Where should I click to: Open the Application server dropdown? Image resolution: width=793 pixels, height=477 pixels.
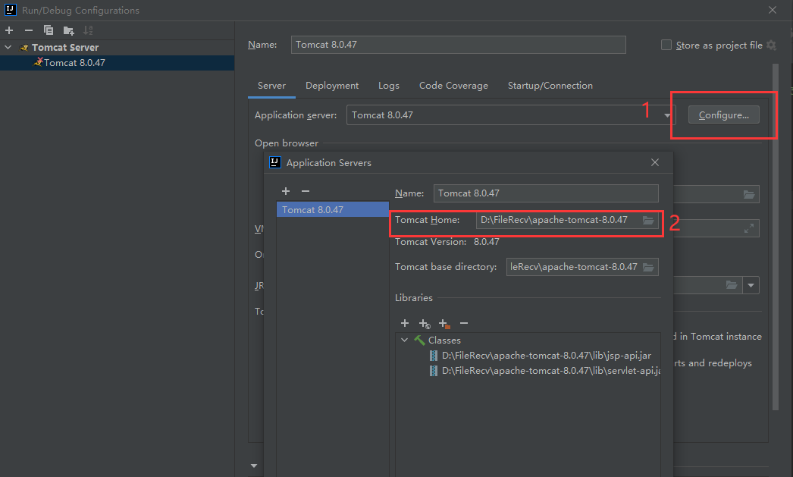click(667, 115)
